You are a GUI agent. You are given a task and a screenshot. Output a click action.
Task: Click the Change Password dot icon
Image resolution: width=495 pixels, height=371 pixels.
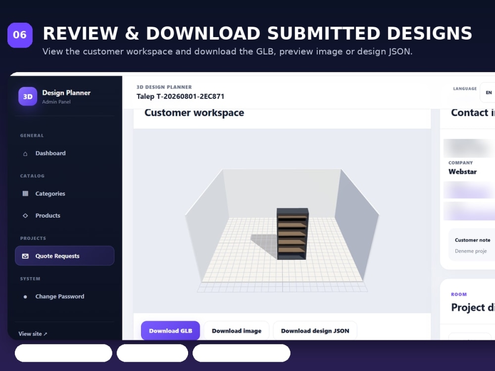coord(25,296)
